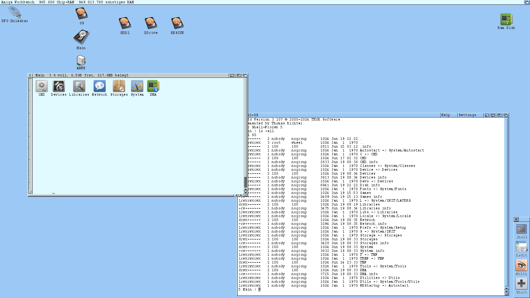Collapse the dock with its arrow button
The height and width of the screenshot is (298, 530).
[x=516, y=219]
